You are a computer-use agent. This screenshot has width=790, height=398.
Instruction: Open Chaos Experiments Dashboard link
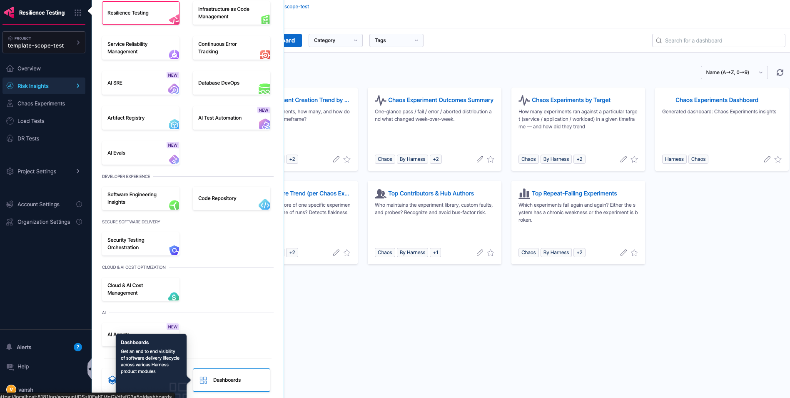click(717, 100)
